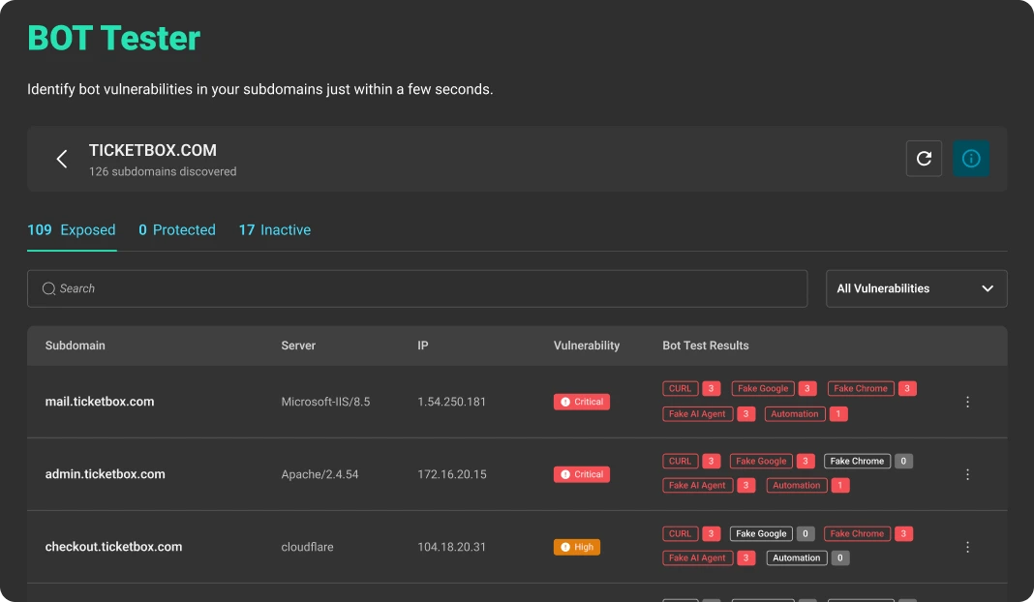The height and width of the screenshot is (602, 1034).
Task: Click the magnifier icon in search box
Action: (x=48, y=288)
